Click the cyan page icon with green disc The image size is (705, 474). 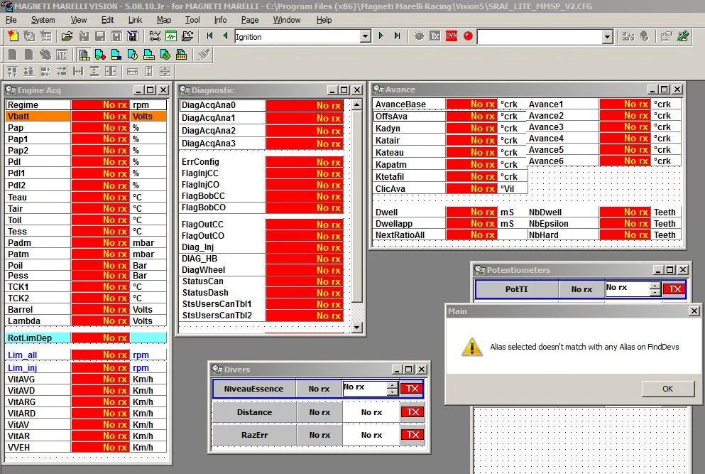point(165,55)
